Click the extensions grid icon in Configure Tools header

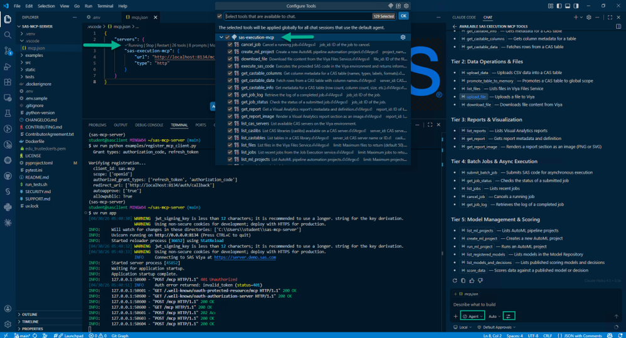[398, 6]
